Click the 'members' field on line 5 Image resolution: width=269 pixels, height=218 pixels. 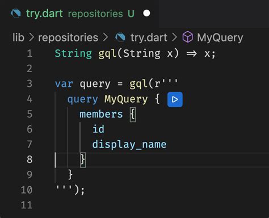(101, 114)
